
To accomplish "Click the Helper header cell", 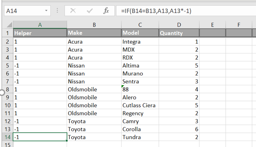I will tap(40, 33).
